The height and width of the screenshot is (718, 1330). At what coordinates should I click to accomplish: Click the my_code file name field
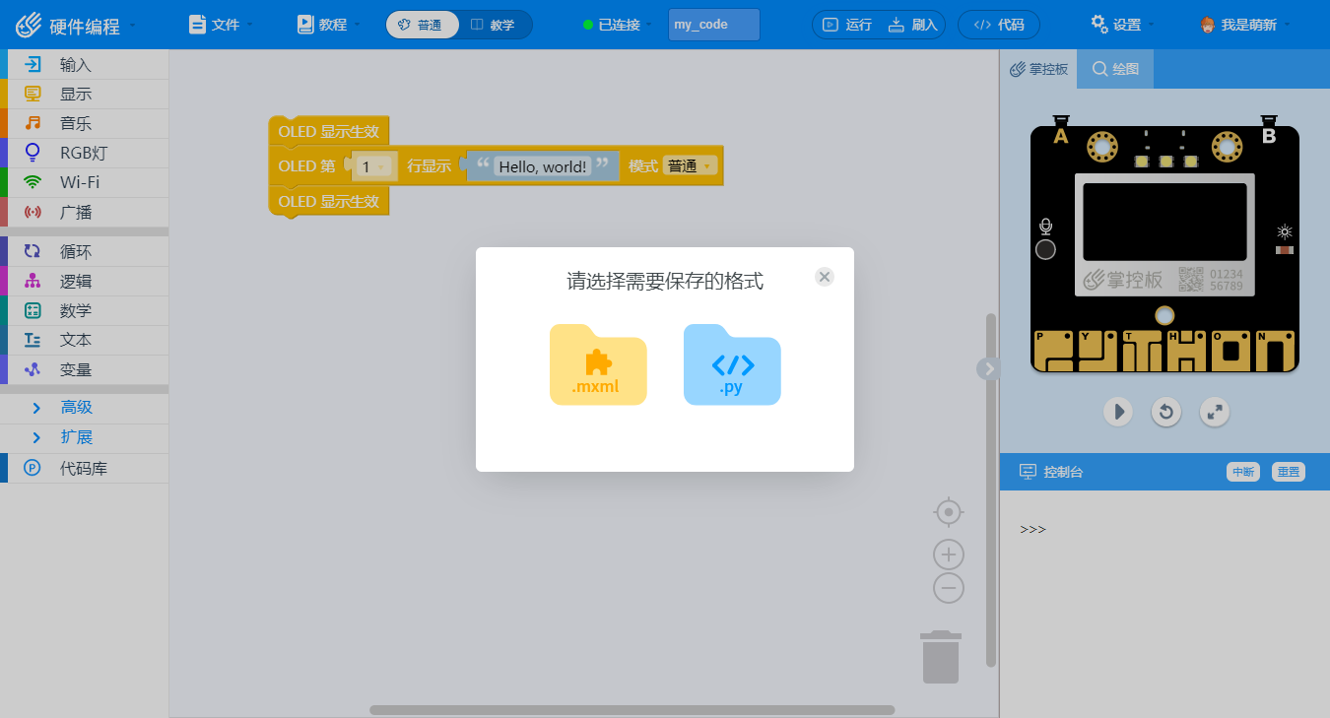pos(714,25)
